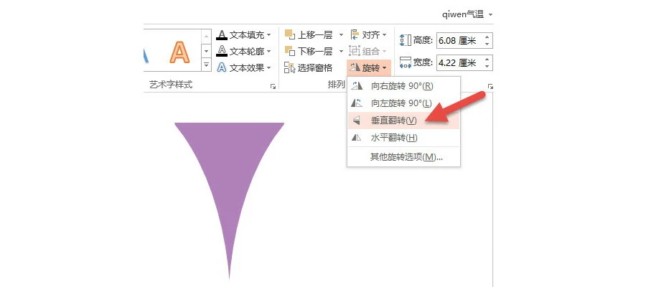Open the 对齐 align dropdown
The image size is (646, 287).
[x=368, y=34]
